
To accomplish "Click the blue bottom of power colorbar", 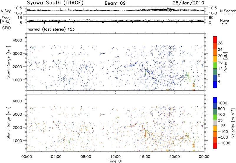I will (215, 84).
